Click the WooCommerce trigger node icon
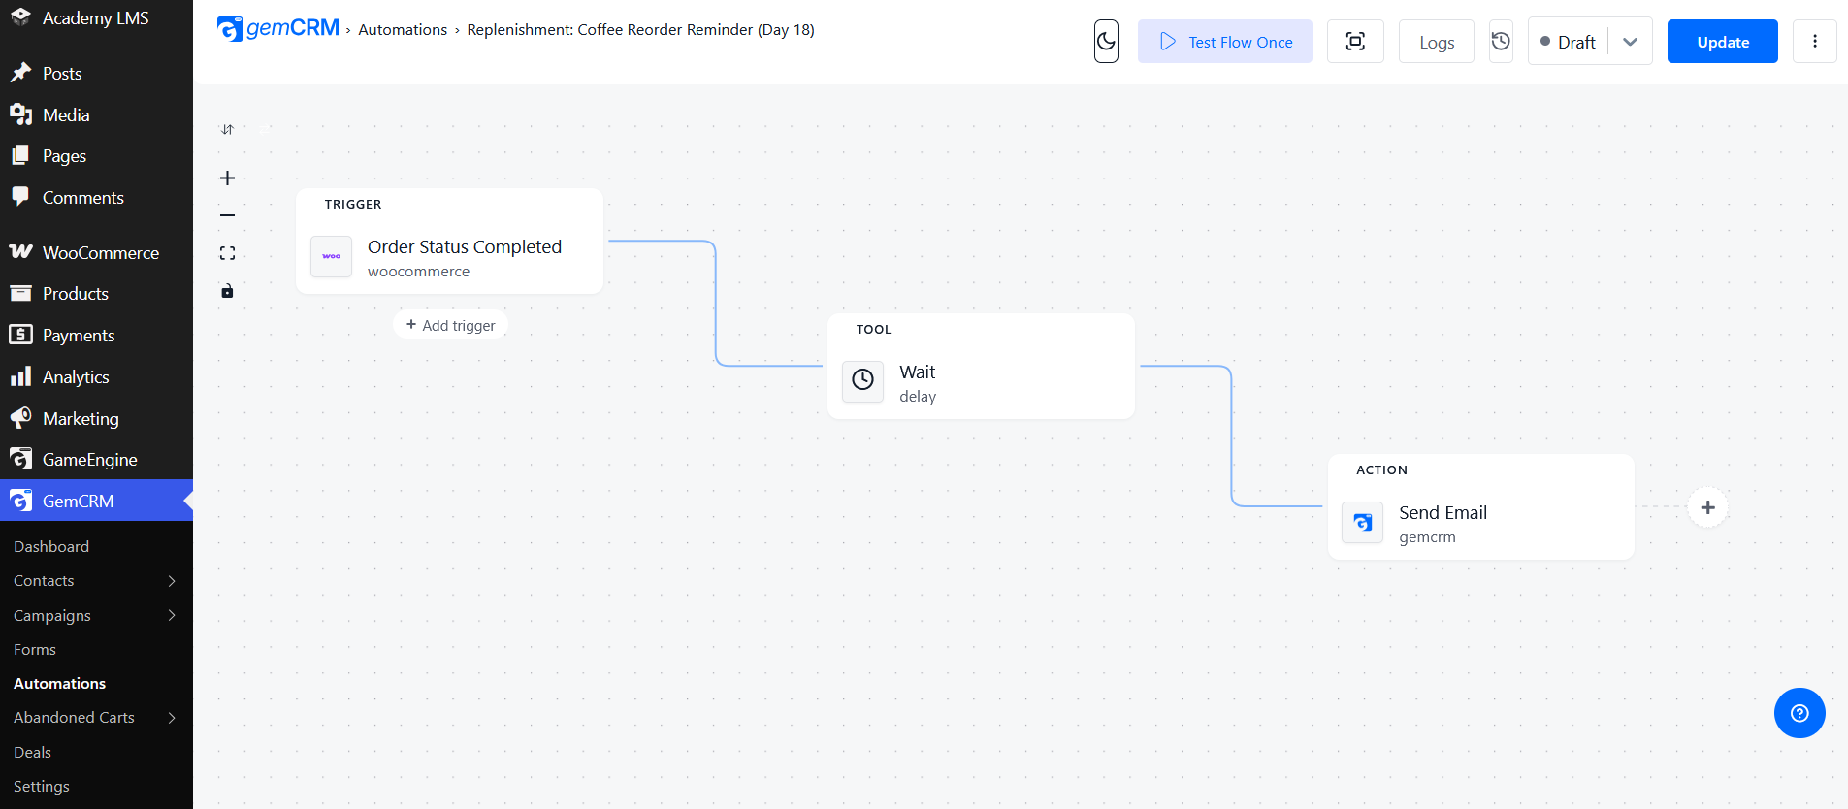Image resolution: width=1848 pixels, height=809 pixels. [x=331, y=257]
